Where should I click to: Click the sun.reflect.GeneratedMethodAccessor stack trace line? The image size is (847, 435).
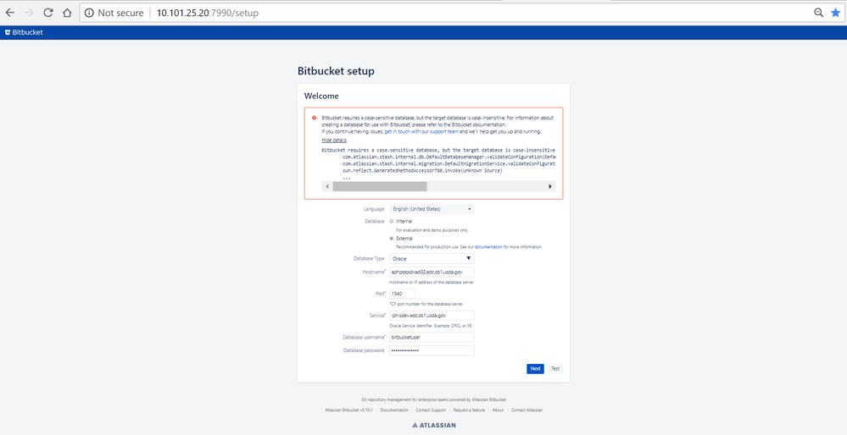(422, 170)
